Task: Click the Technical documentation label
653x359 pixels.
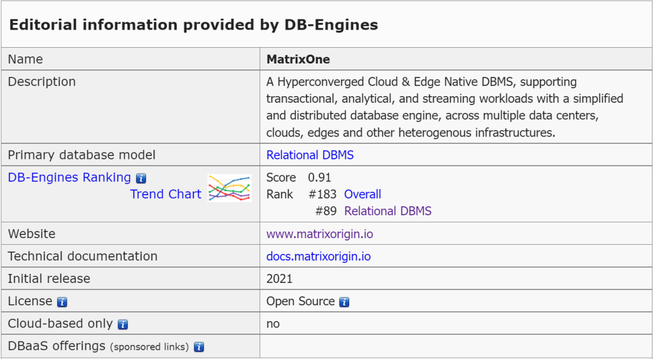Action: pyautogui.click(x=82, y=256)
